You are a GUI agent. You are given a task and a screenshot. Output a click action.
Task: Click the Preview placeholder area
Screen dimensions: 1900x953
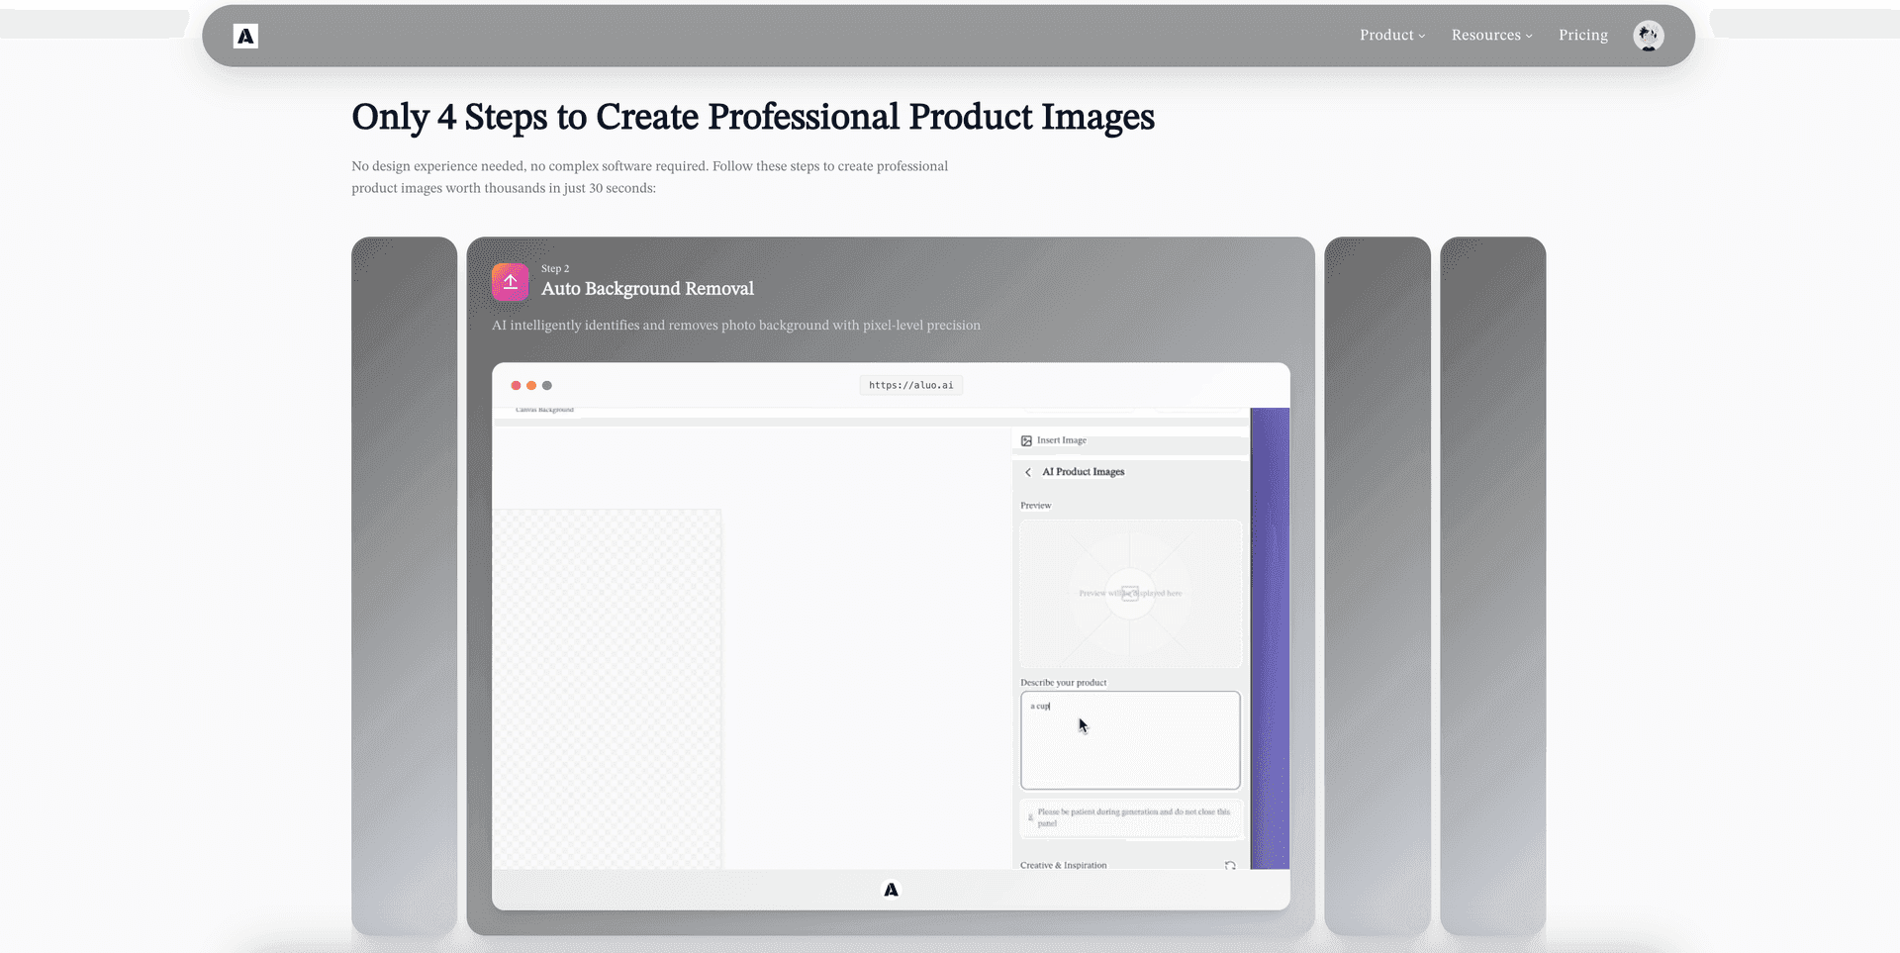click(1130, 593)
